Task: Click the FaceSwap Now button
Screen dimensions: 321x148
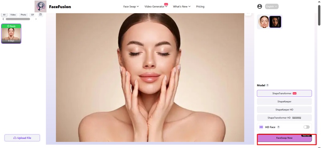Action: (x=284, y=138)
